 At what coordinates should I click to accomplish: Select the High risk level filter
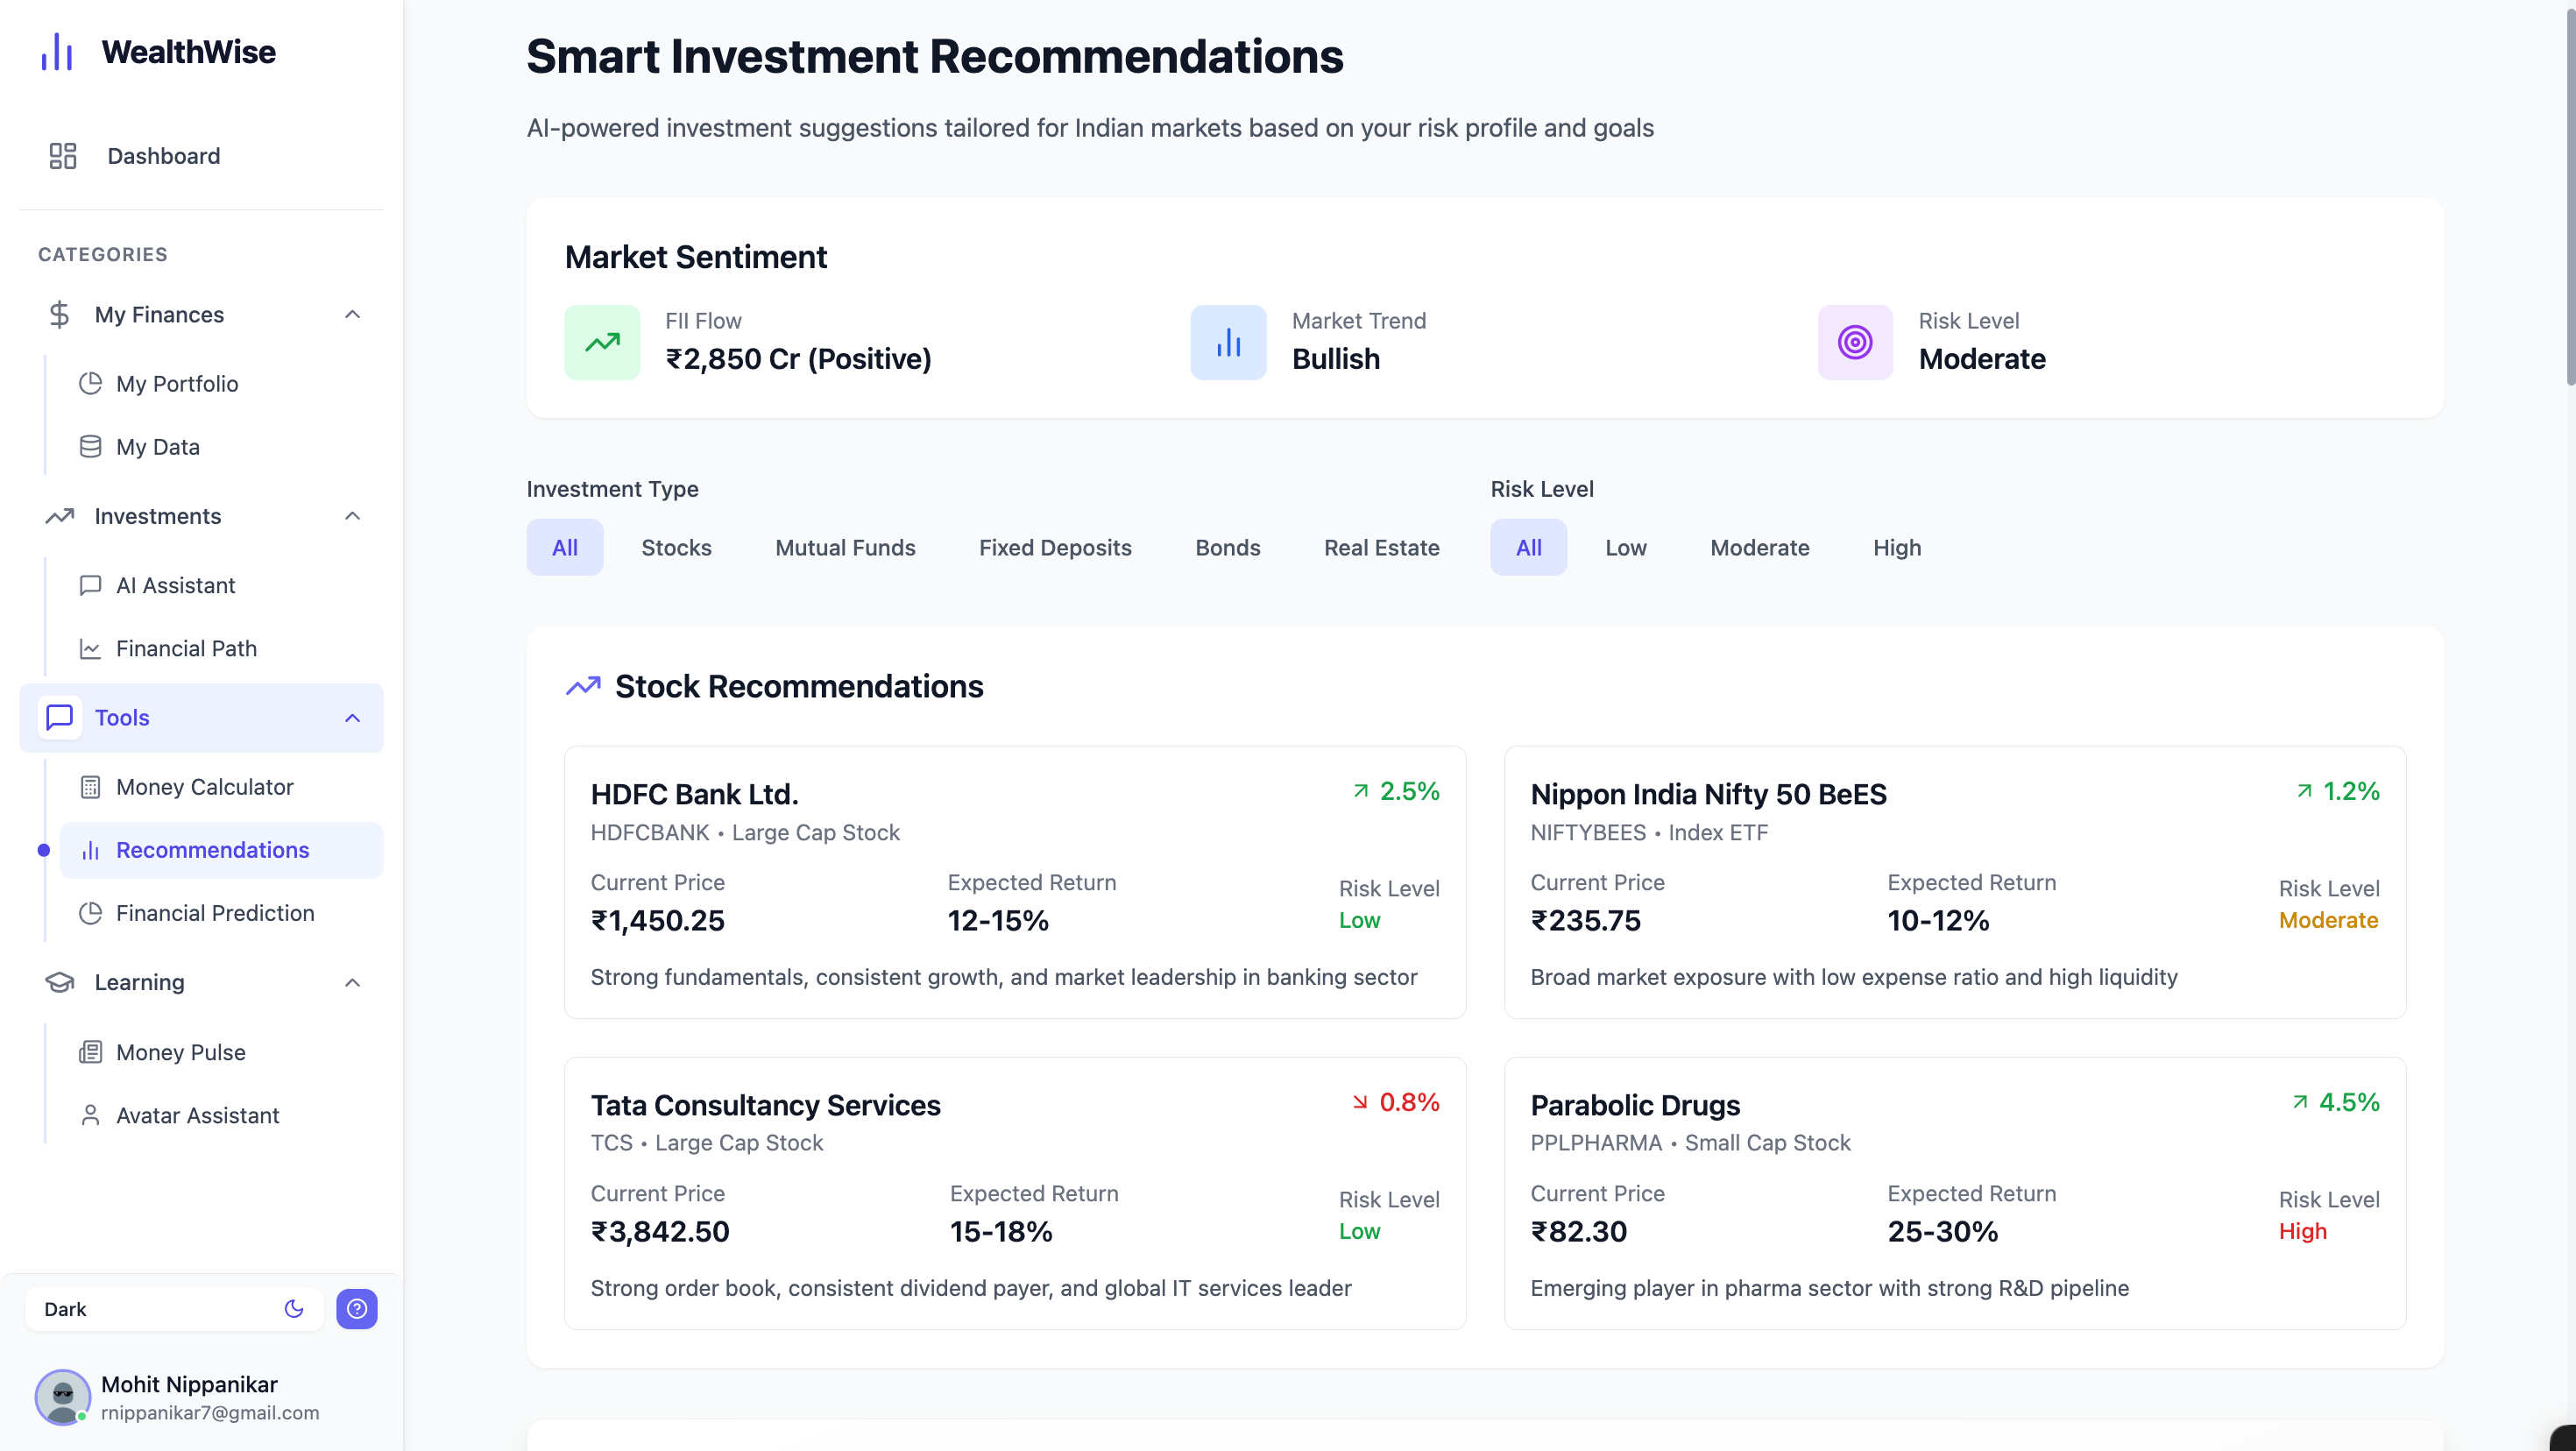click(1896, 547)
